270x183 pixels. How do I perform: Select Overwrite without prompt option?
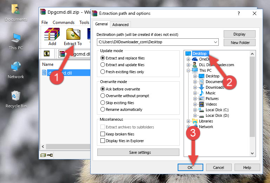[103, 96]
